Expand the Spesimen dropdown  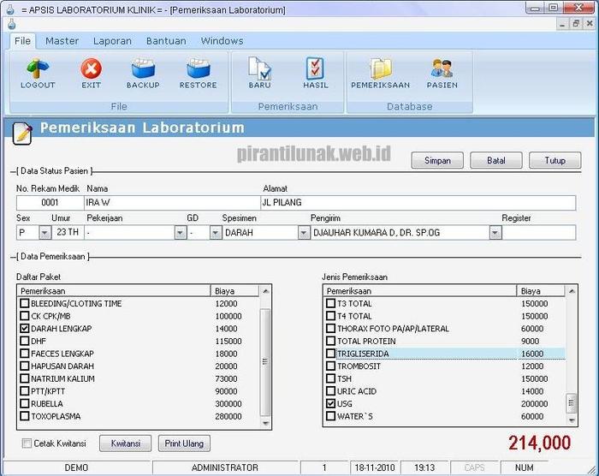303,233
